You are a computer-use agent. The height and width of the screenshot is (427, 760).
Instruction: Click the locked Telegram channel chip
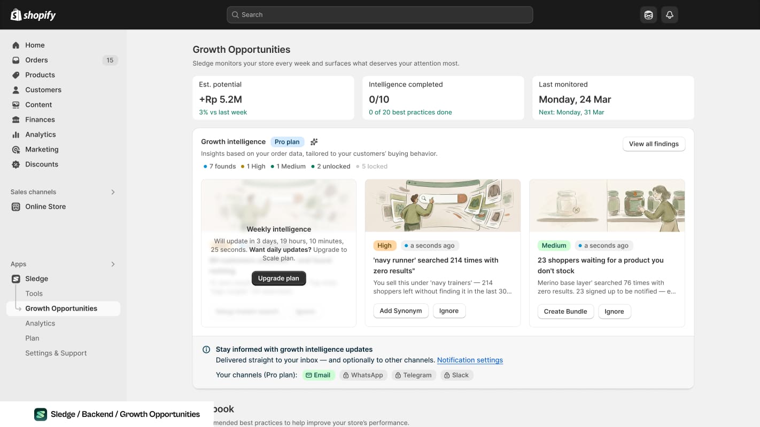414,375
